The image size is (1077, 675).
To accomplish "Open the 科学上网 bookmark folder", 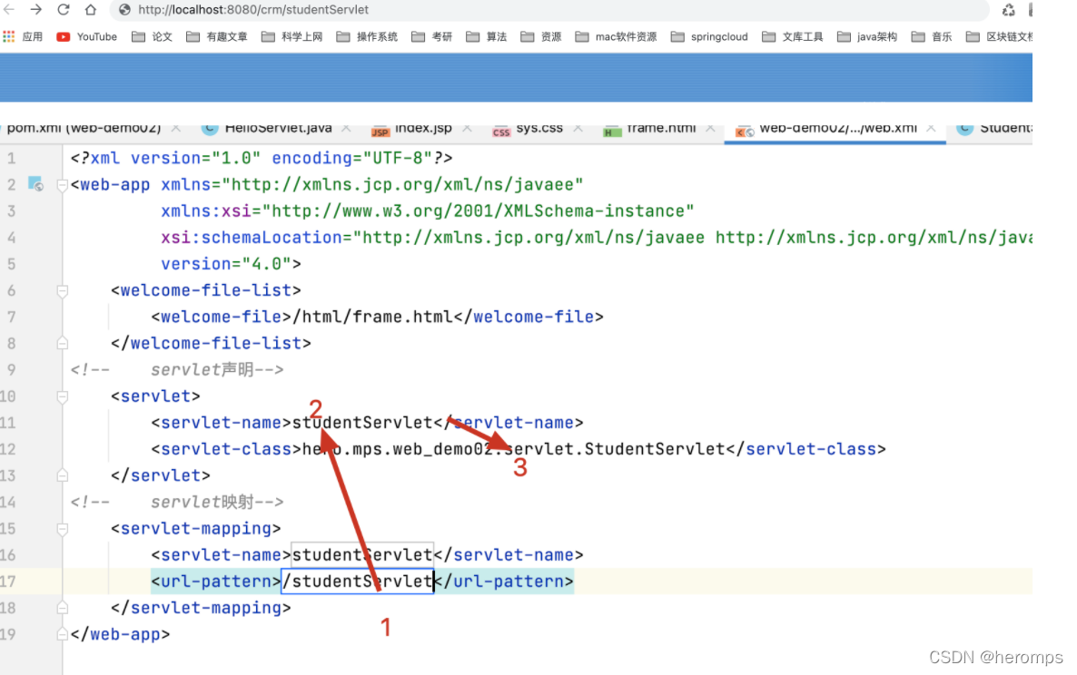I will [291, 36].
